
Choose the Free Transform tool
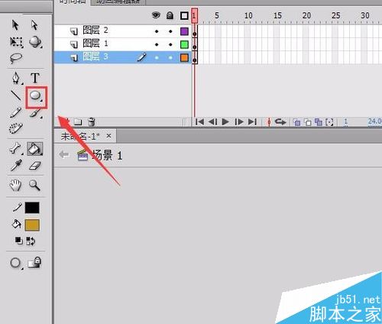click(x=16, y=42)
